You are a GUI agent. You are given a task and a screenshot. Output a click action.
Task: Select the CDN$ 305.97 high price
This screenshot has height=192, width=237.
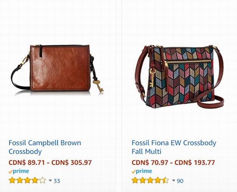(71, 162)
